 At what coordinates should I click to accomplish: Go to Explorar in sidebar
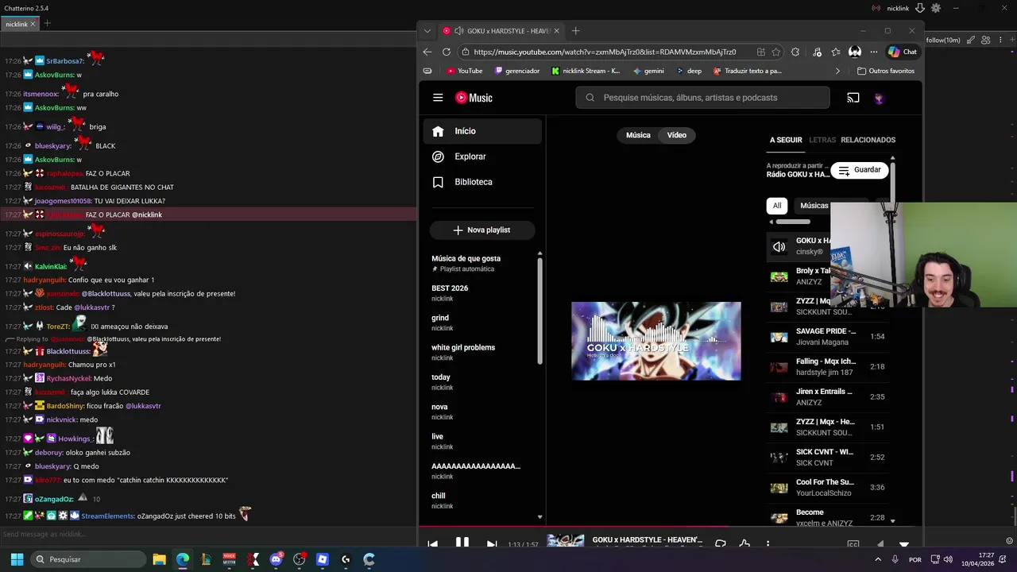pos(482,157)
